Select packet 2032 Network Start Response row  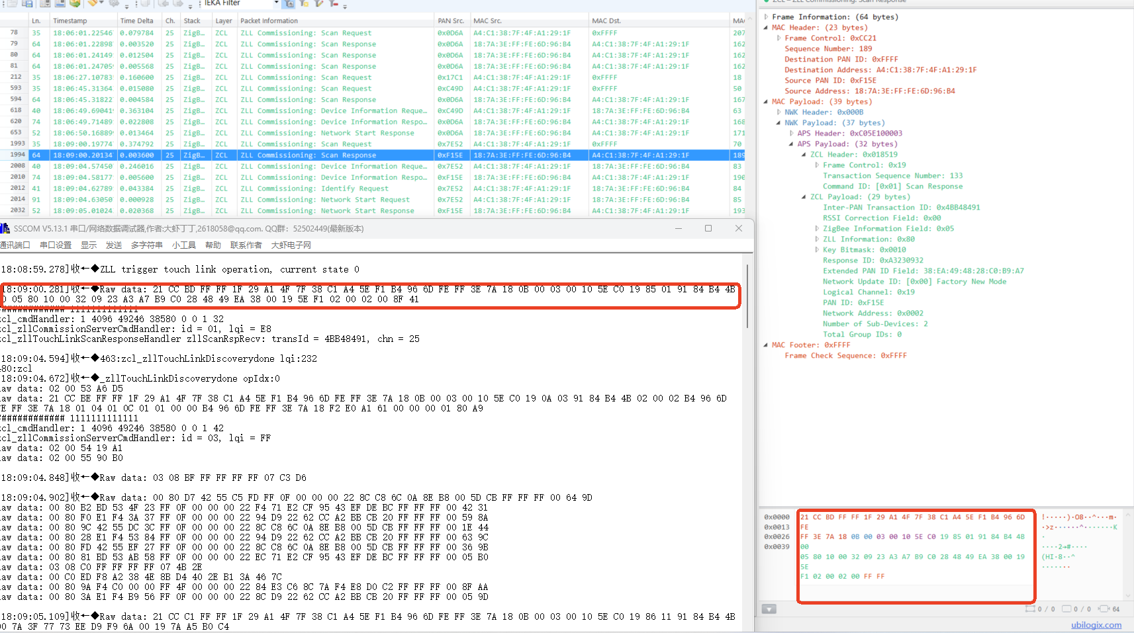[x=372, y=211]
